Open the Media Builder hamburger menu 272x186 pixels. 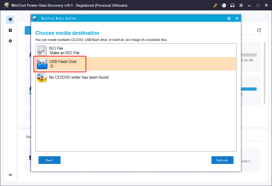[x=229, y=18]
